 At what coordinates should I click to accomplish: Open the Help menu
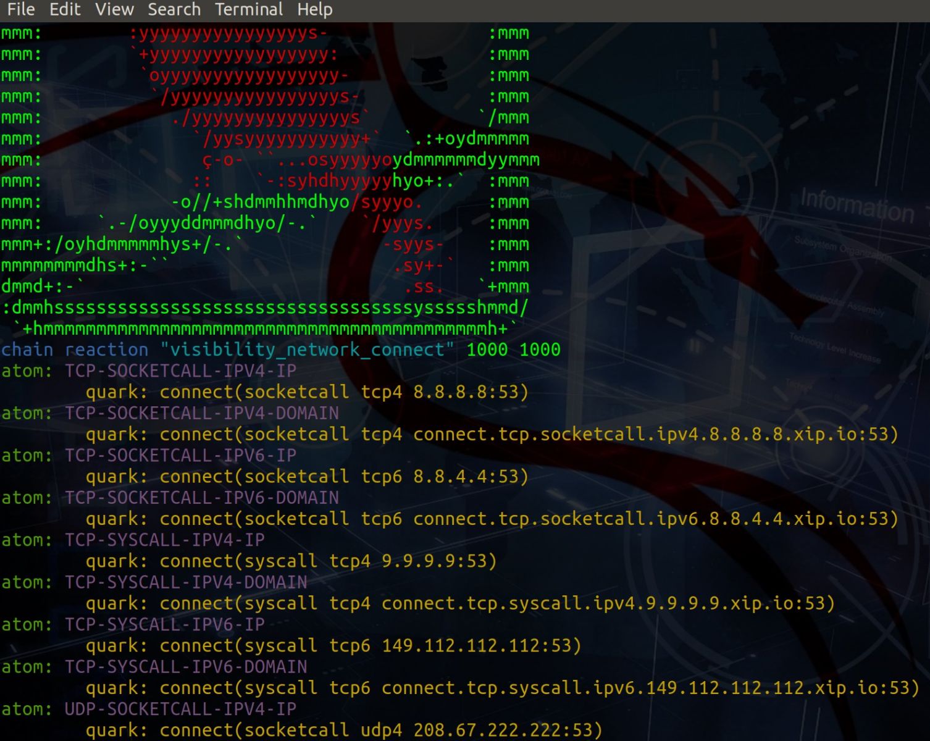coord(315,9)
